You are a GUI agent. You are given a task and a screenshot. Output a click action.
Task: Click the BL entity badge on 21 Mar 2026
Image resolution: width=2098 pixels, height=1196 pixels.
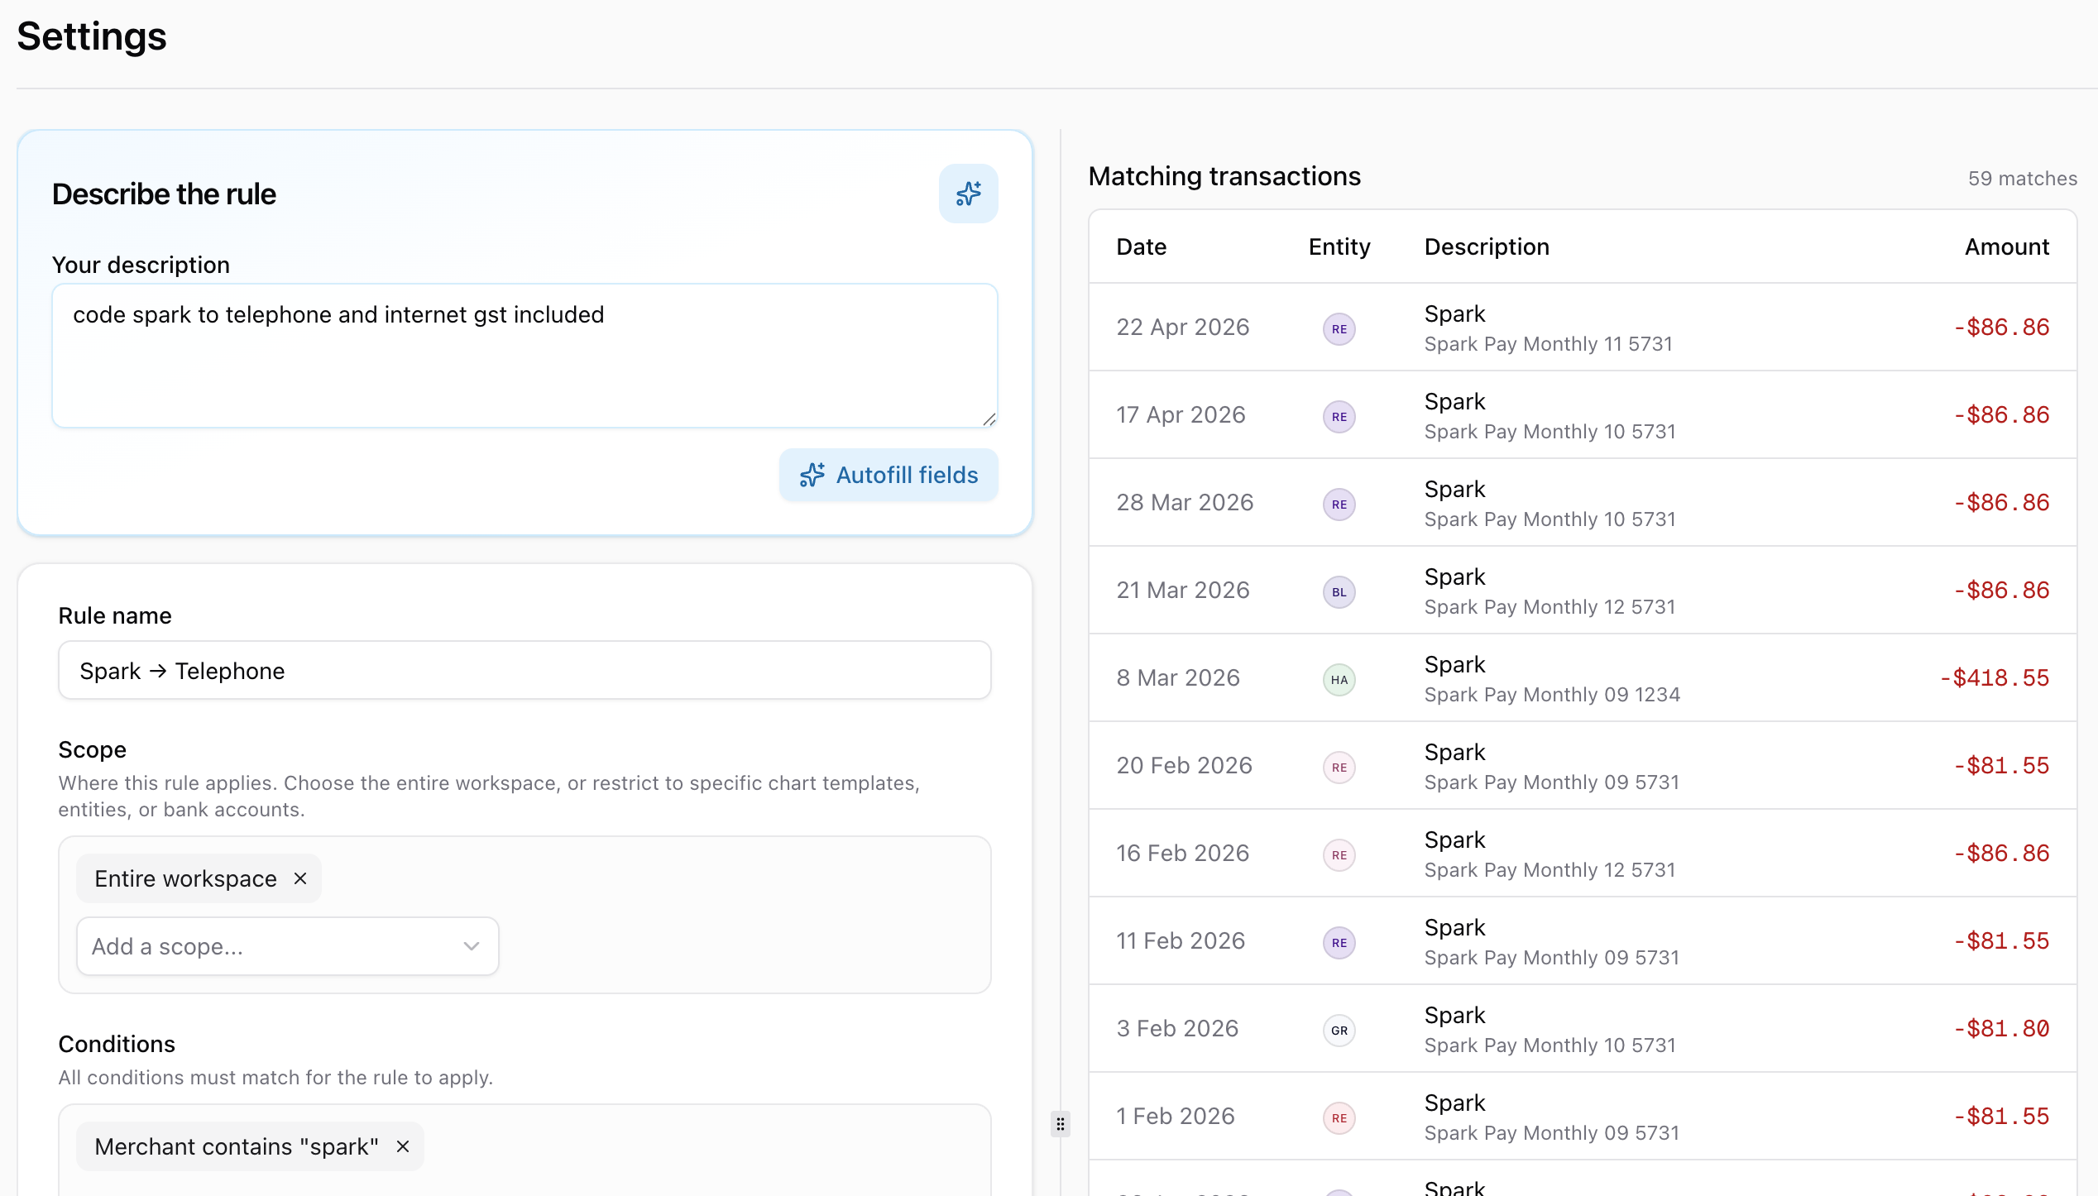pyautogui.click(x=1339, y=592)
